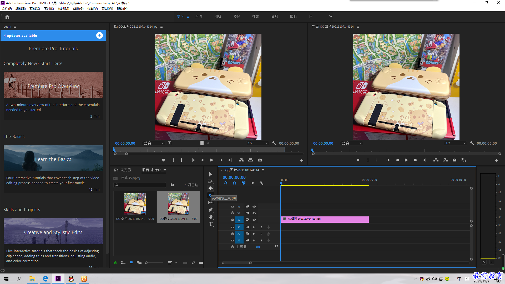The image size is (505, 284).
Task: Switch Project panel to icon view
Action: (131, 262)
